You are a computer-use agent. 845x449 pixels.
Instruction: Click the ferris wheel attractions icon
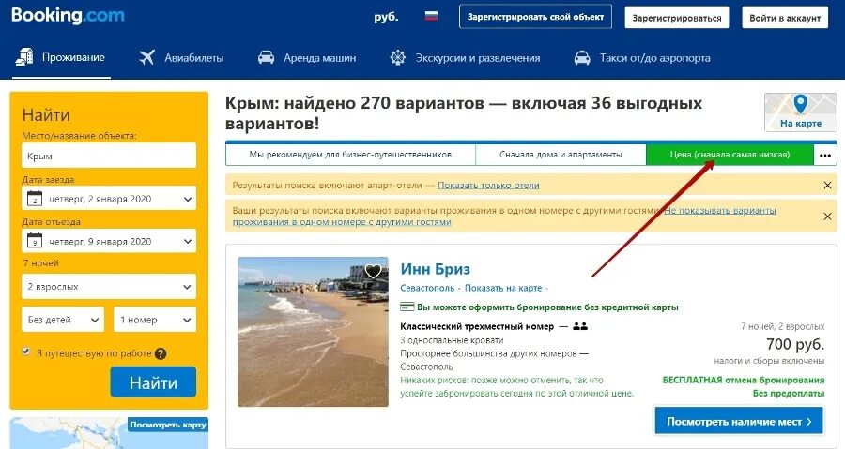(x=398, y=57)
